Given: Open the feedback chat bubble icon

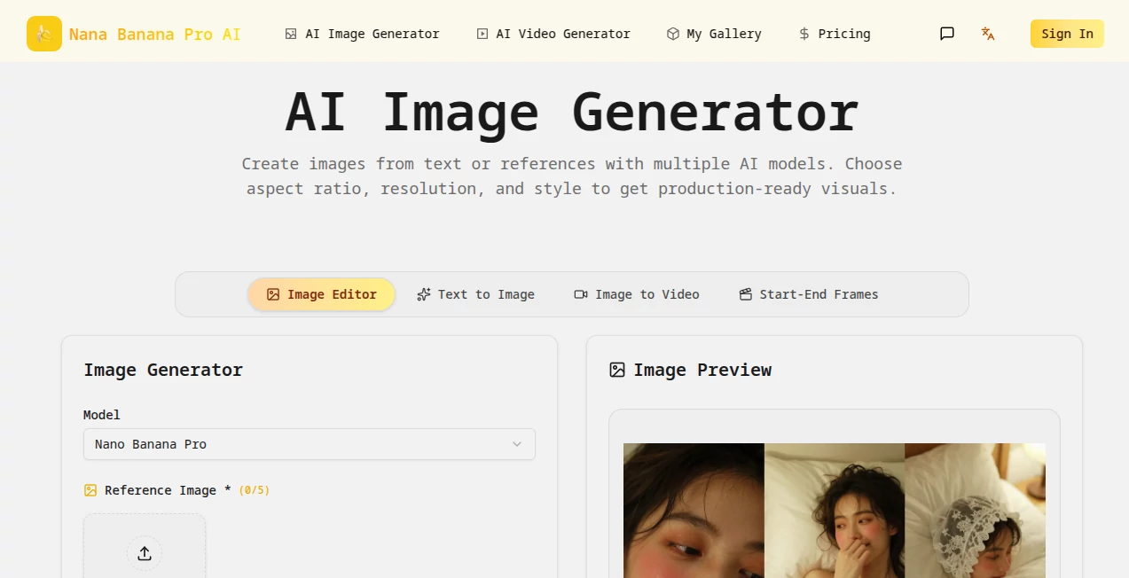Looking at the screenshot, I should pos(946,34).
